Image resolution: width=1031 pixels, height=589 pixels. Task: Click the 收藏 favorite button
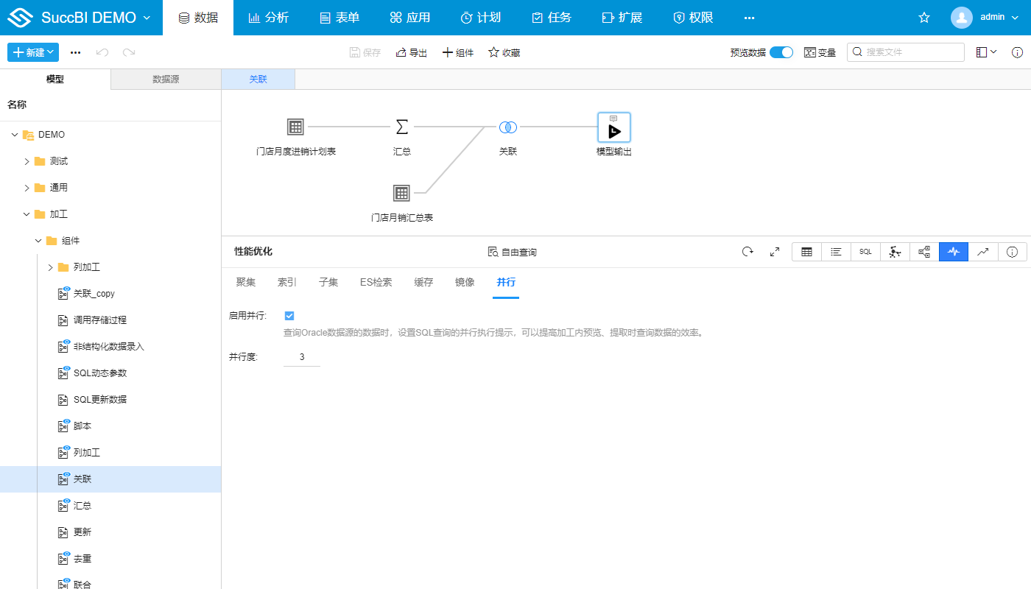(504, 52)
